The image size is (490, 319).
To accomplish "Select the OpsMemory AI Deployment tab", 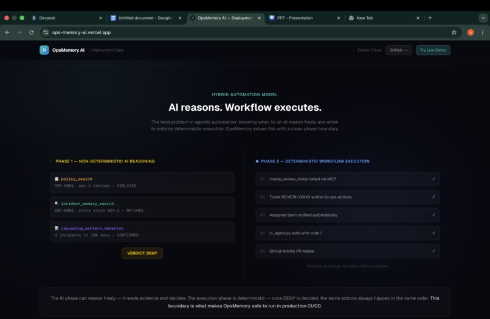I will point(226,18).
